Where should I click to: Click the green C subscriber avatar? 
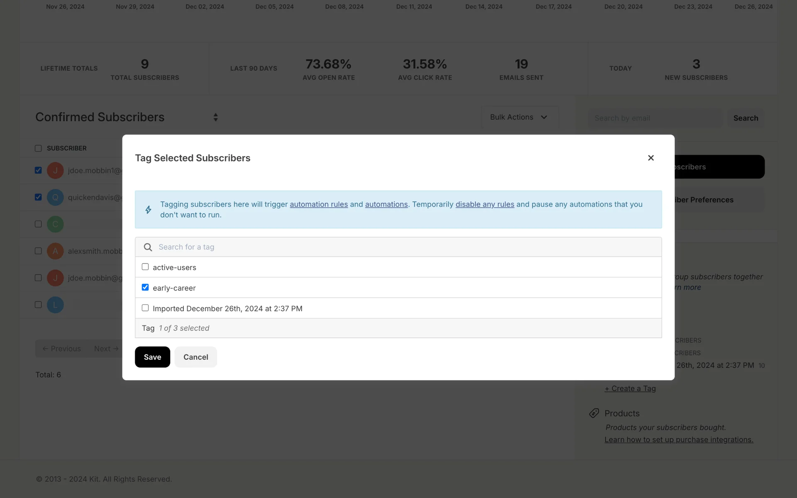[55, 224]
